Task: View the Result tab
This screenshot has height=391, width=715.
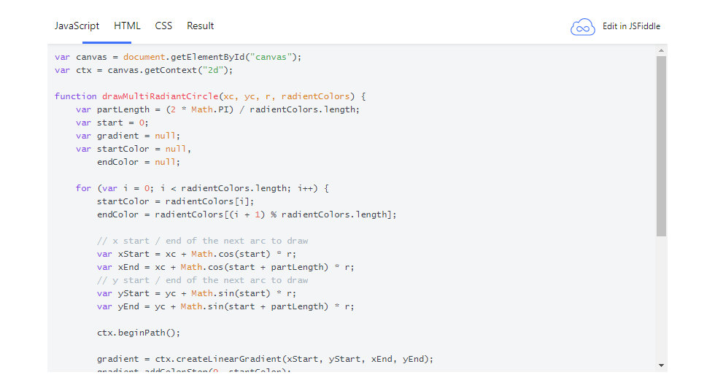Action: [x=200, y=26]
